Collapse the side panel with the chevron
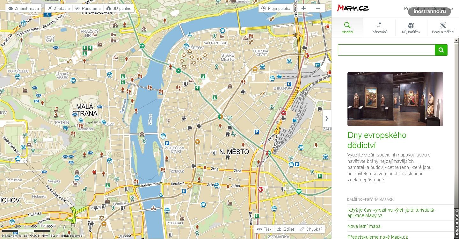Screen dimensions: 459x239 pos(326,118)
